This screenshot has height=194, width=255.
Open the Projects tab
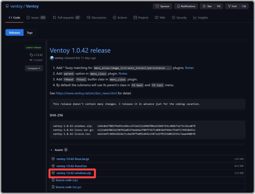pos(141,18)
